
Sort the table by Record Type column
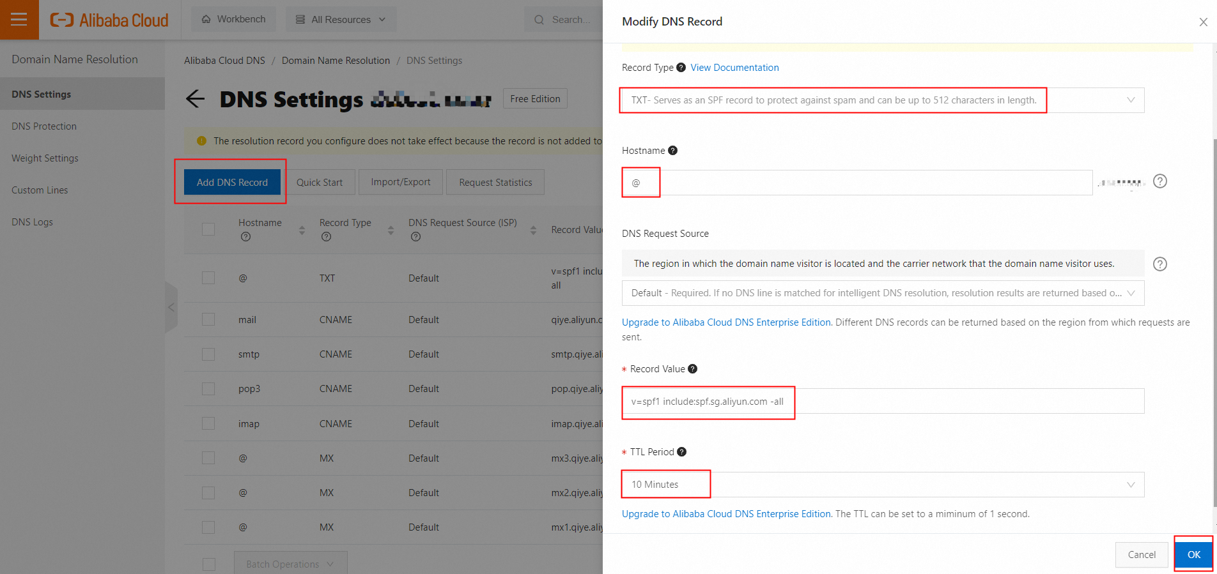tap(391, 230)
